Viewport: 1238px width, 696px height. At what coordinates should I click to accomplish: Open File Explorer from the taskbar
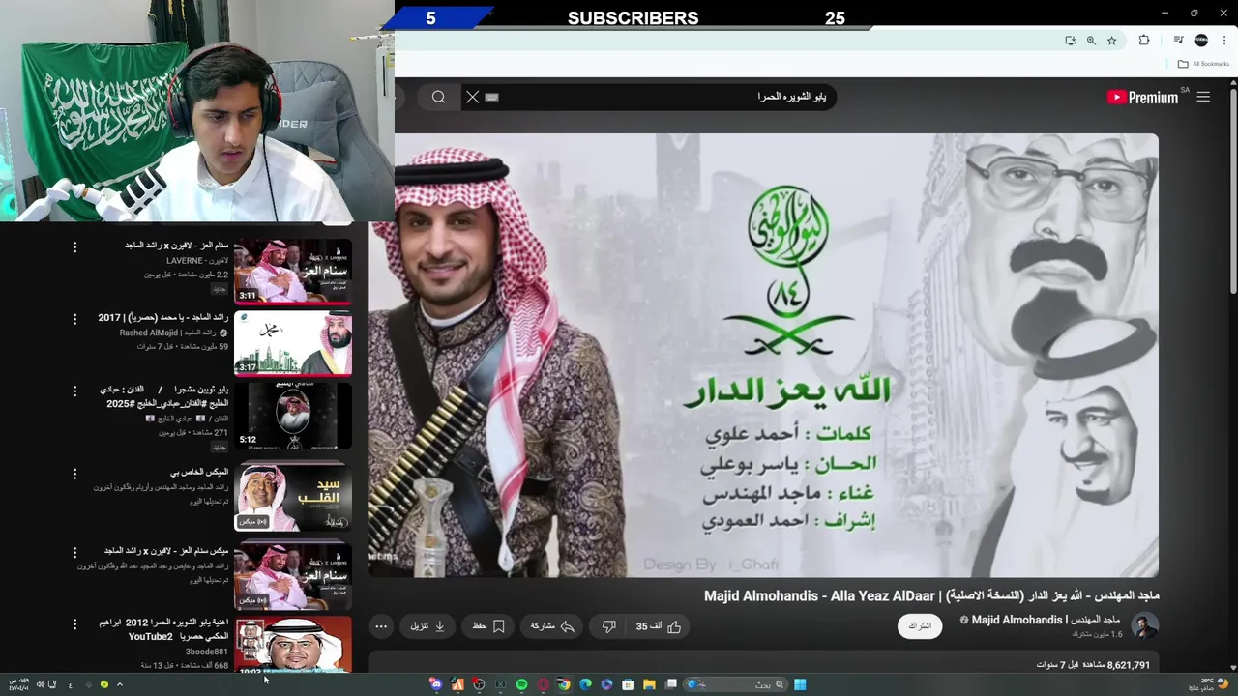[649, 684]
